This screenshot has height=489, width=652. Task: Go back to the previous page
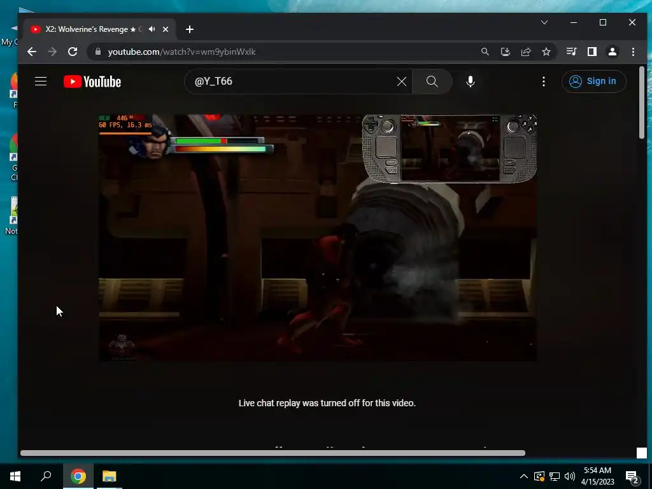click(x=32, y=52)
